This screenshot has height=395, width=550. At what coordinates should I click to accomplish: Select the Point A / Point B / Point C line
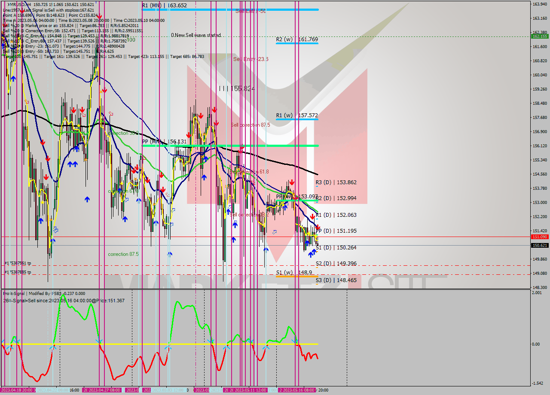coord(50,15)
